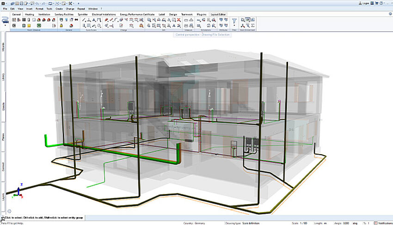Viewport: 393px width, 225px height.
Task: Click the Scale 1:100 field
Action: (x=300, y=223)
